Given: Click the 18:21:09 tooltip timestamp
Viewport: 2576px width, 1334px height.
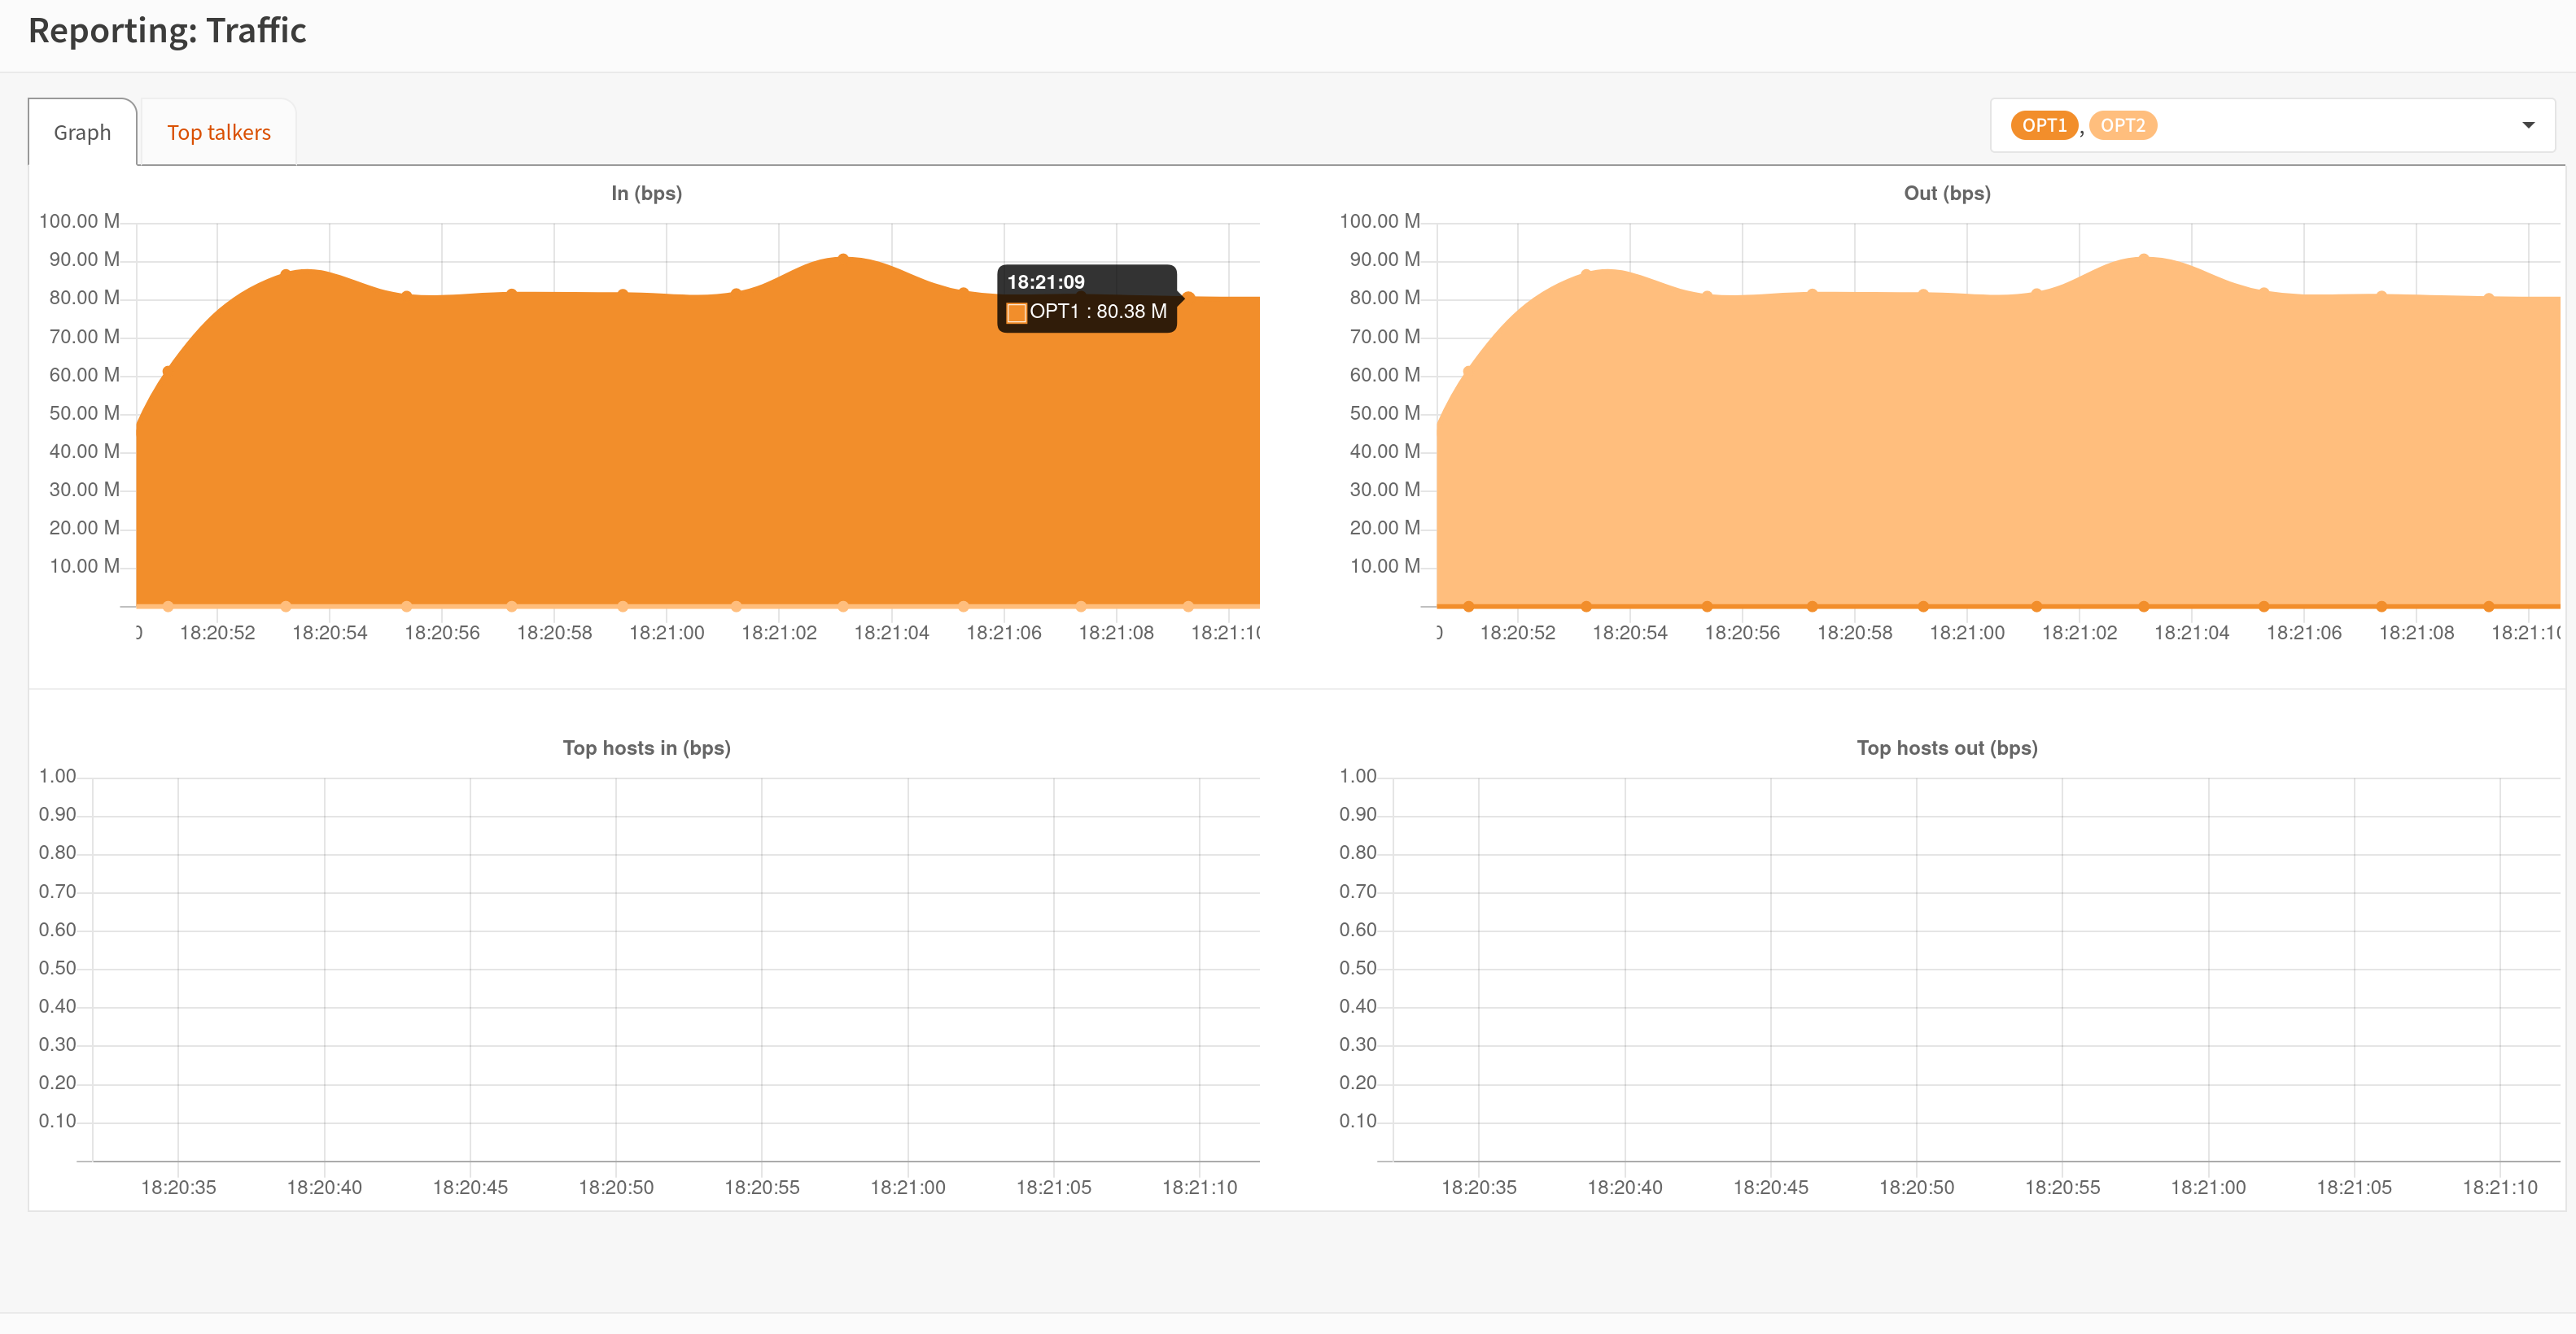Looking at the screenshot, I should 1045,281.
